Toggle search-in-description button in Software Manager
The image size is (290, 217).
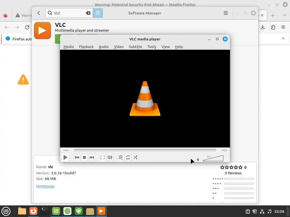click(98, 13)
